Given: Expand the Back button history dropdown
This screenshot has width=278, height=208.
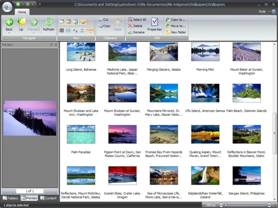Looking at the screenshot, I should [x=9, y=33].
